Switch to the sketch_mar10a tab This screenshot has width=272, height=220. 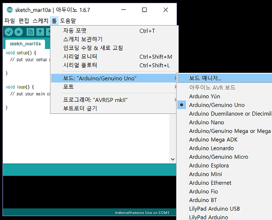coord(25,44)
